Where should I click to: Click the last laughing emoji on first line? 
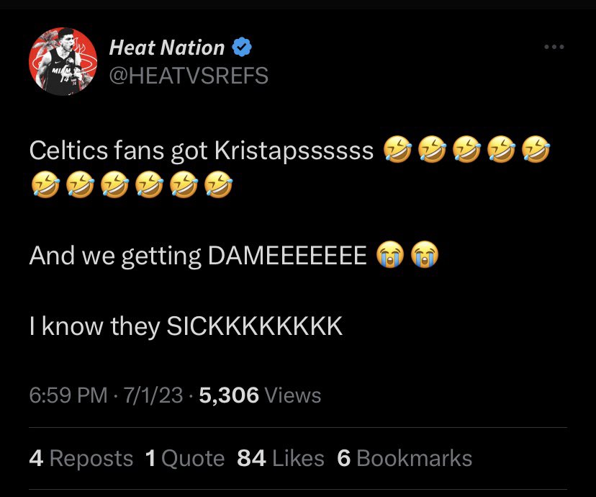pyautogui.click(x=536, y=149)
